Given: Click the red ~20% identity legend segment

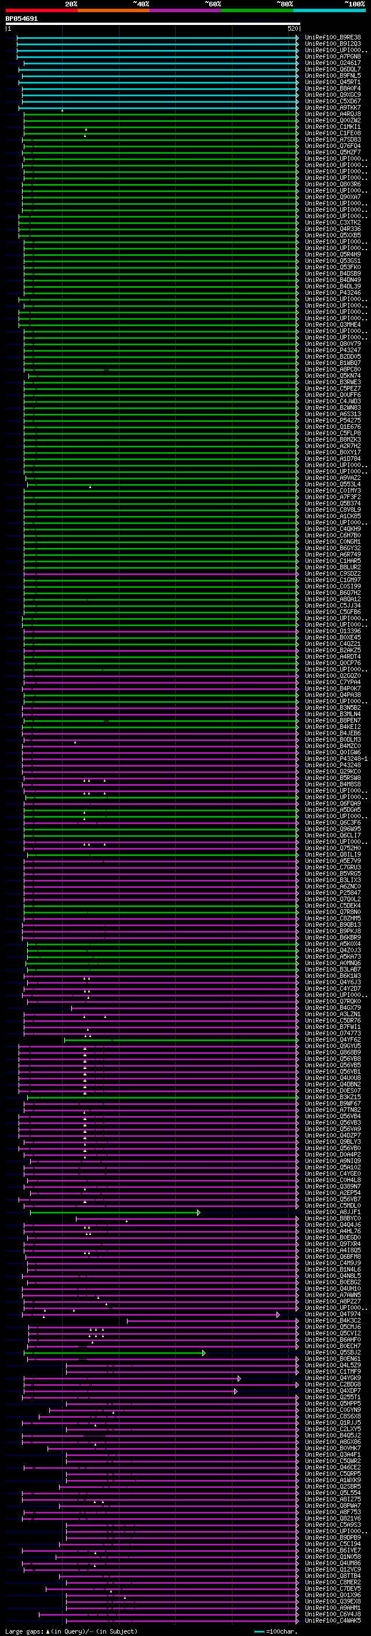Looking at the screenshot, I should (41, 11).
